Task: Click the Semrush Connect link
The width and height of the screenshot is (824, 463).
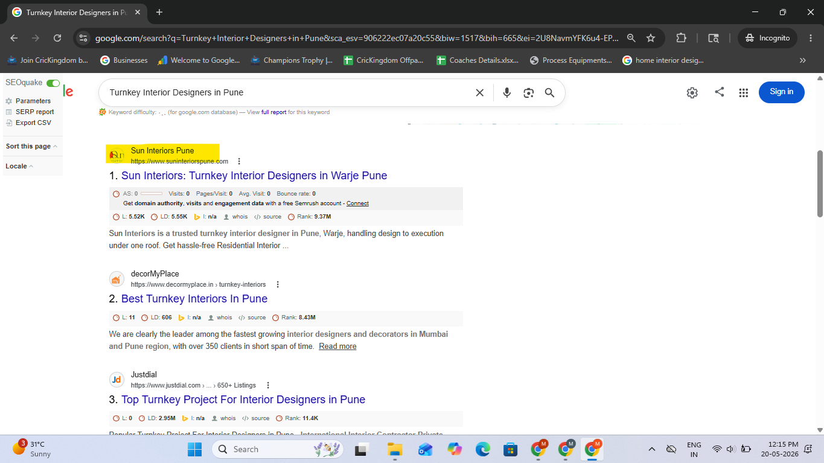Action: point(357,203)
